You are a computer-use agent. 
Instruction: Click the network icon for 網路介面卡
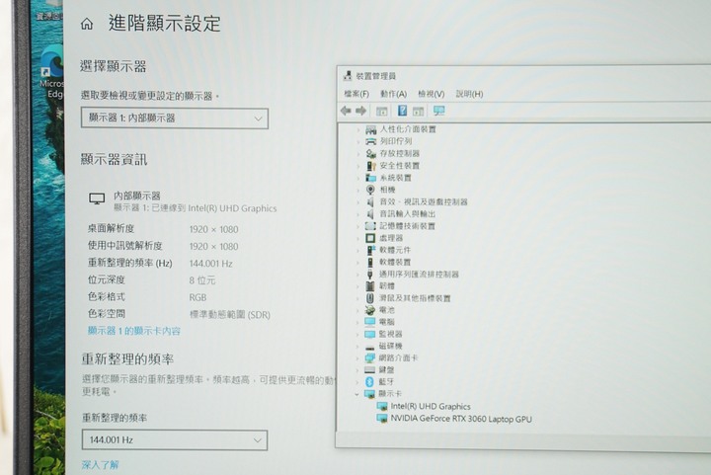(369, 358)
